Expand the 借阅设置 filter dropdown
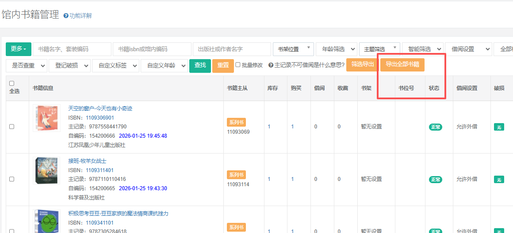The image size is (513, 233). [468, 49]
